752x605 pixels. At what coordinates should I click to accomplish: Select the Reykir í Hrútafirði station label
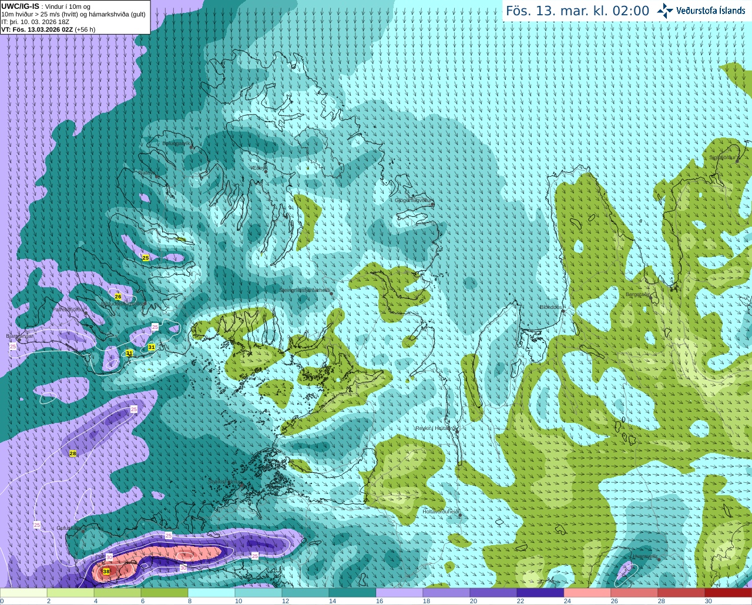[x=435, y=428]
